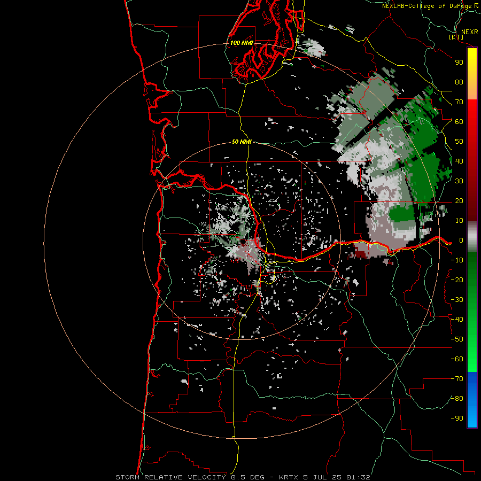Screen dimensions: 481x481
Task: Select the -80 scale label
Action: (457, 399)
